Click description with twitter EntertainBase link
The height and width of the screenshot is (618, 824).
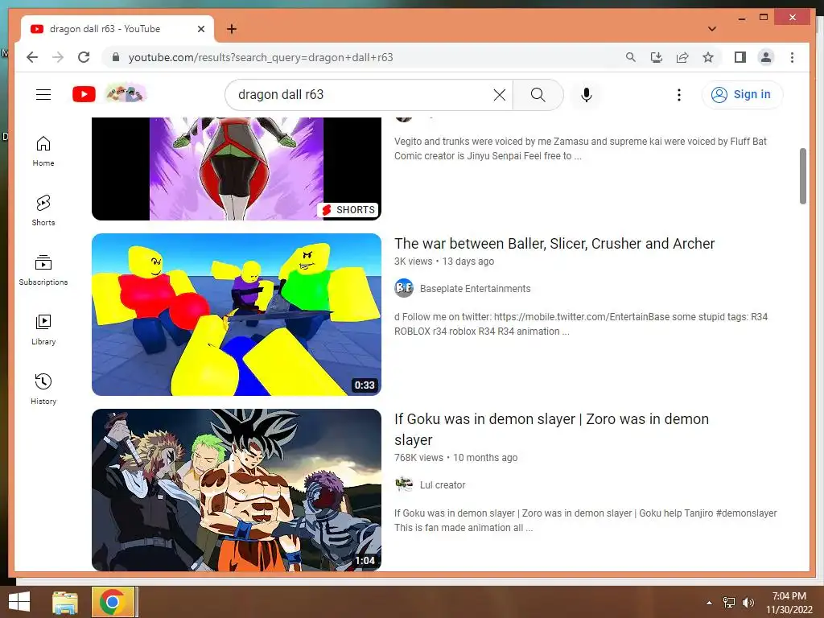click(581, 324)
